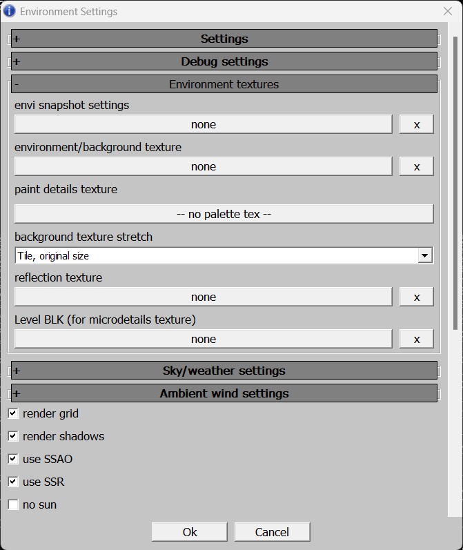Click the no palette tex button
This screenshot has width=463, height=550.
[x=224, y=214]
